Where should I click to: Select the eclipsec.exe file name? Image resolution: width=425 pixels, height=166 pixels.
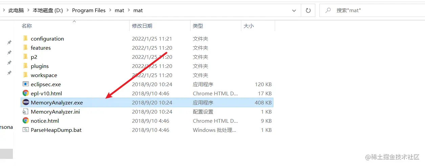46,84
